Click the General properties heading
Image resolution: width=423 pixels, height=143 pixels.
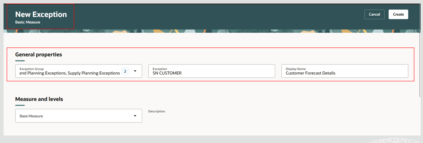[39, 55]
